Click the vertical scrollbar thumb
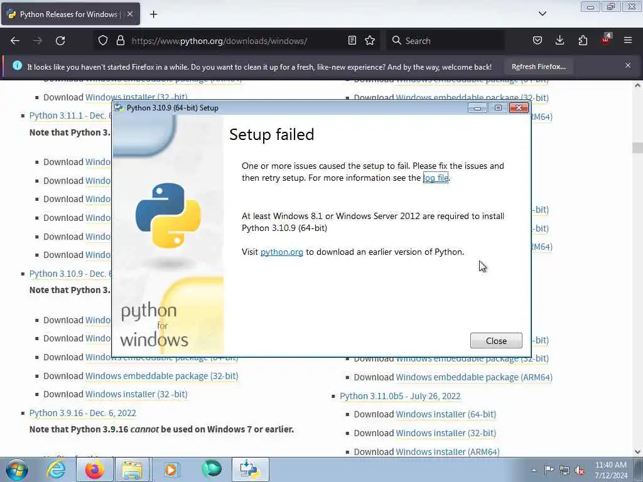This screenshot has height=482, width=643. (x=637, y=147)
